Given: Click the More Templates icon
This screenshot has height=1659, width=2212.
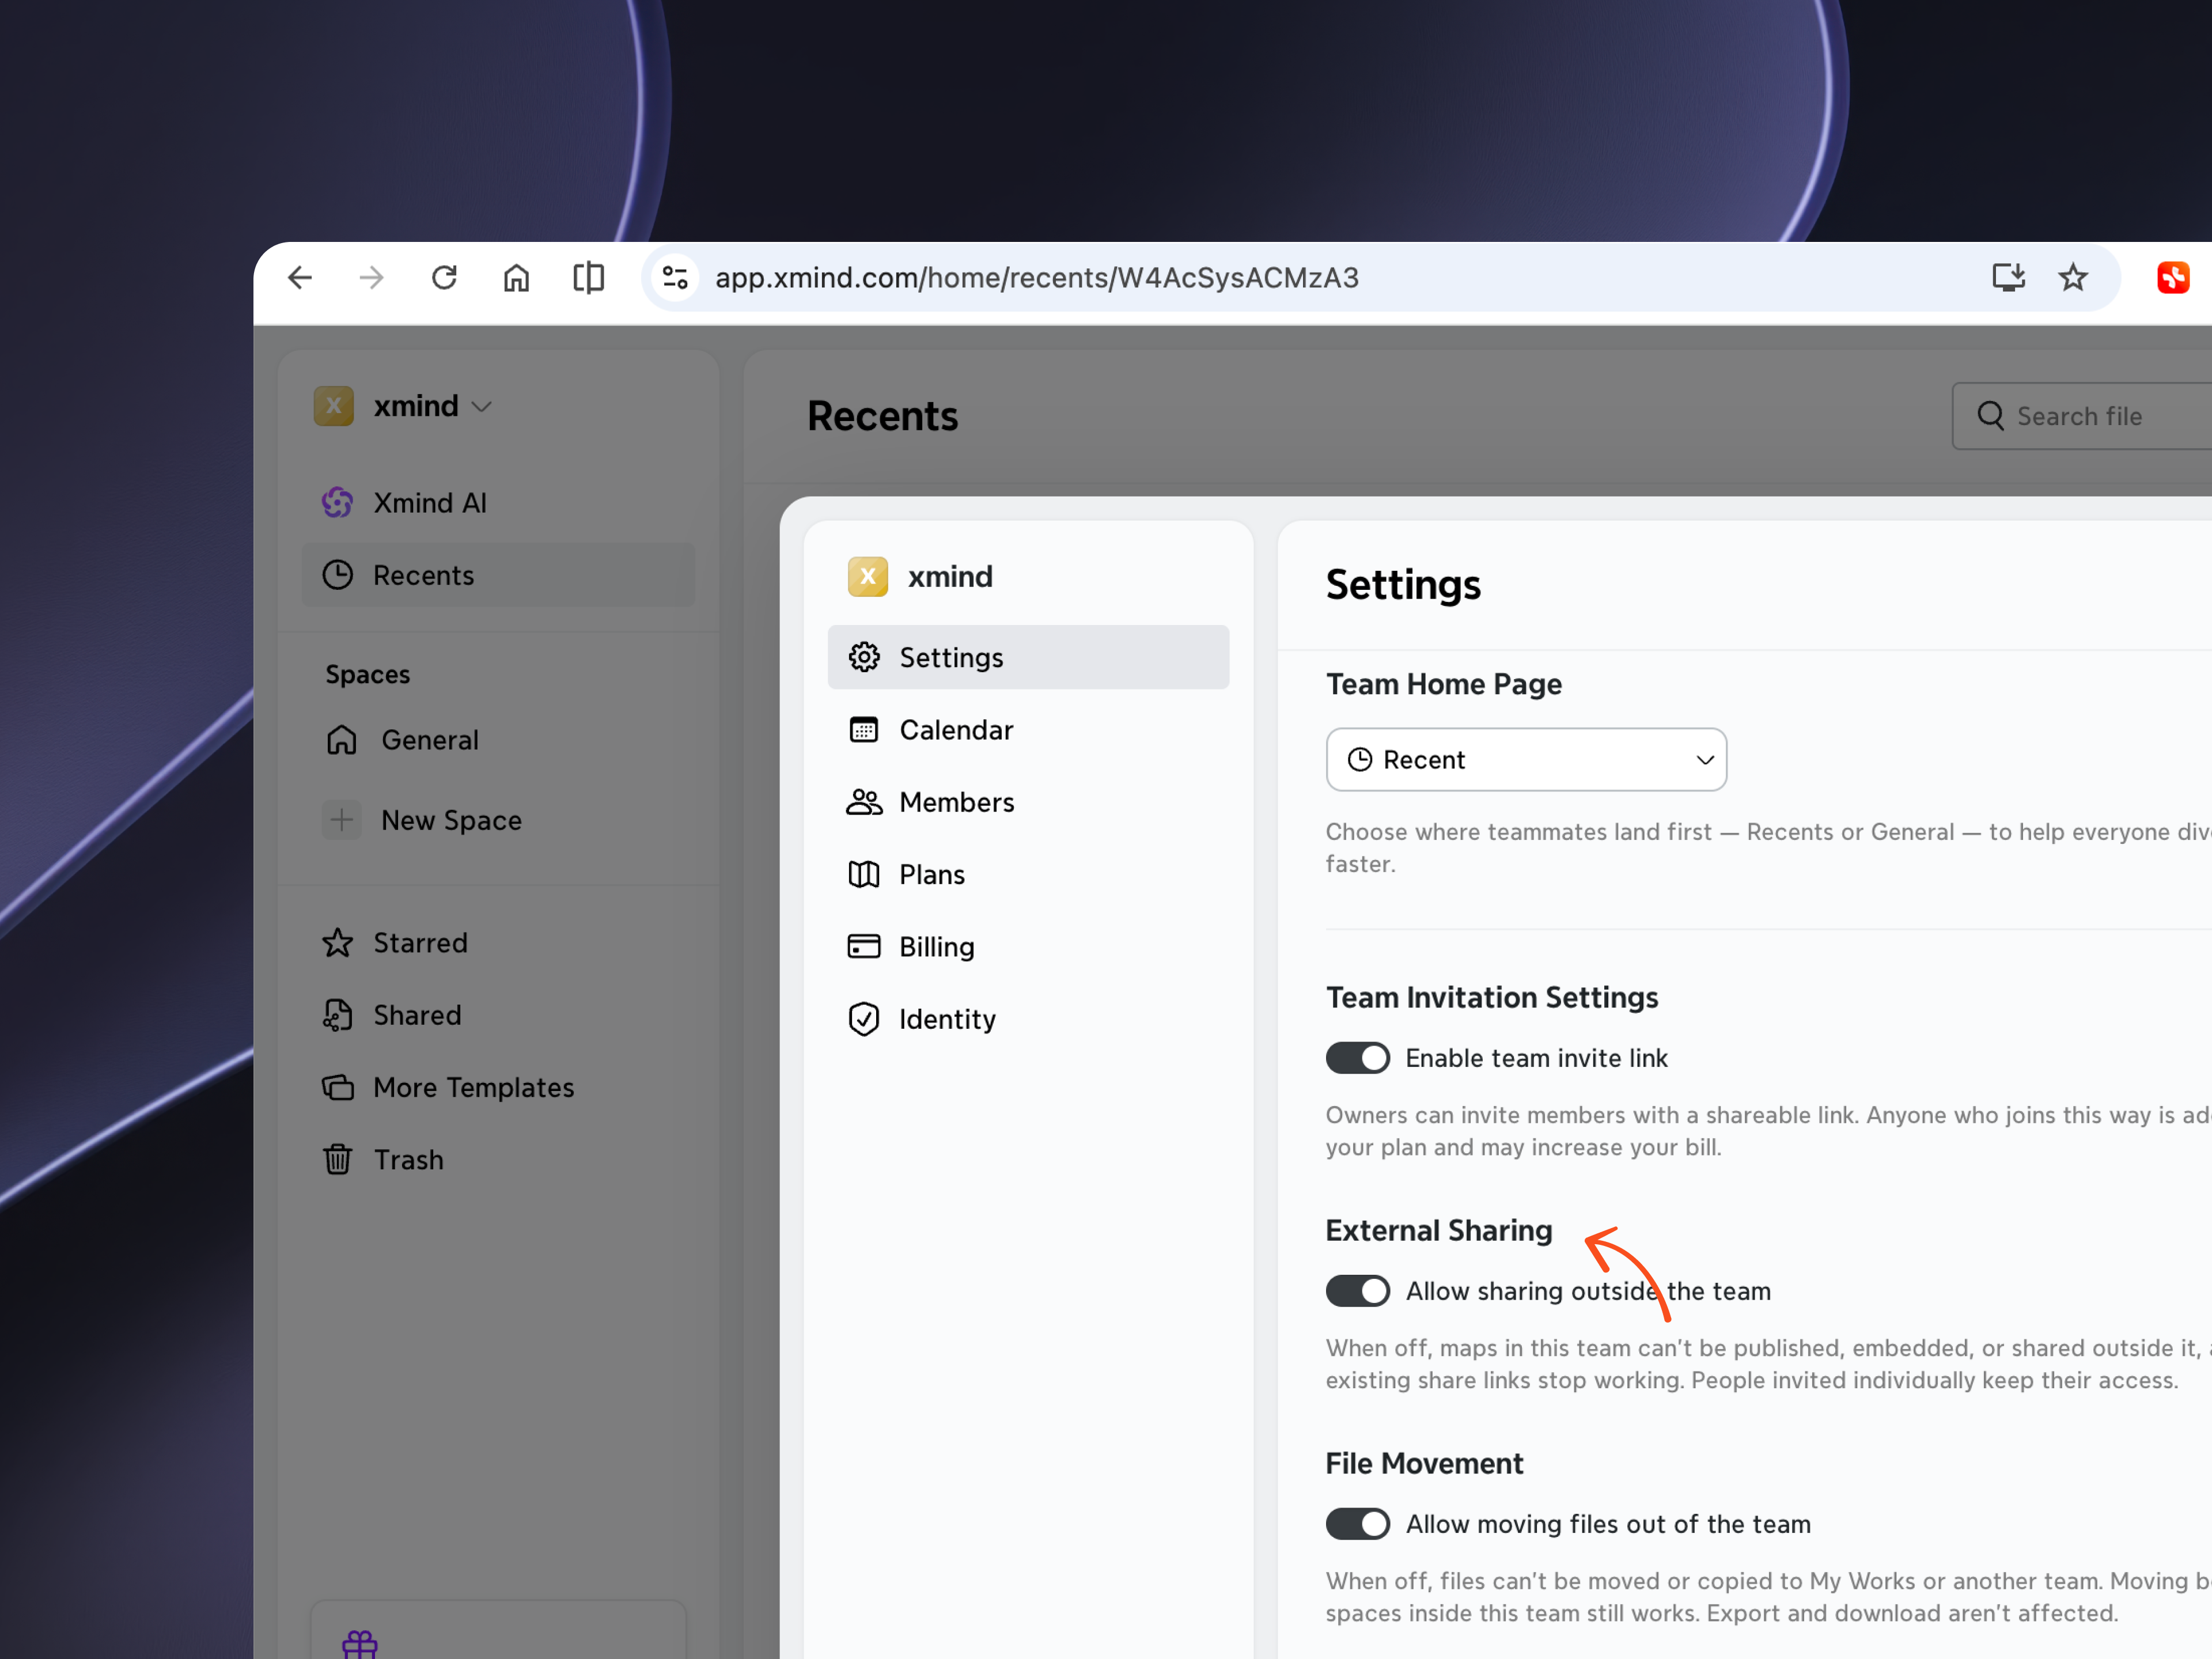Looking at the screenshot, I should (338, 1087).
